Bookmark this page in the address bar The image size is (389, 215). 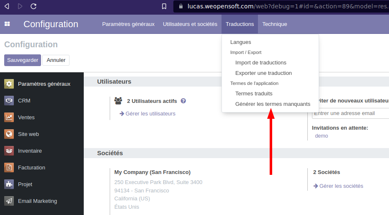164,6
